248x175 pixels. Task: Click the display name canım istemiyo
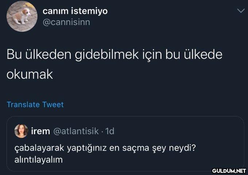(75, 11)
